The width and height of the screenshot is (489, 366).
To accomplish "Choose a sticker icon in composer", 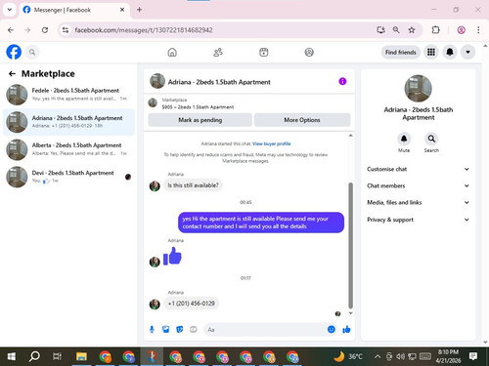I will click(179, 330).
